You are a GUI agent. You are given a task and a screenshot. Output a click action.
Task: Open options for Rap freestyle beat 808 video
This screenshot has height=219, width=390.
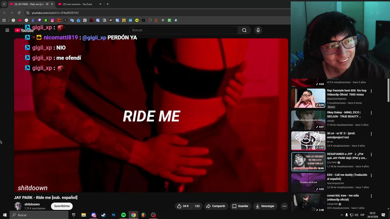tap(371, 91)
